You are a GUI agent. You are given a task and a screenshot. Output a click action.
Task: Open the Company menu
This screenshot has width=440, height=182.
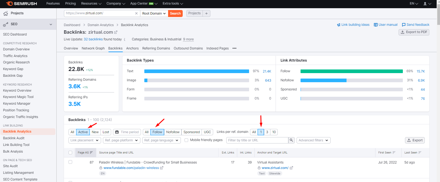[116, 4]
